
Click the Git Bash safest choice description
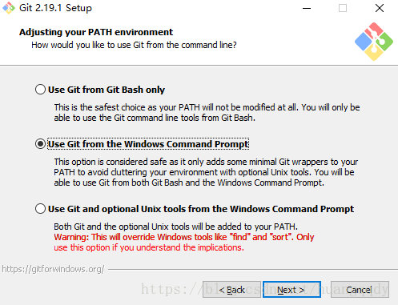point(207,112)
